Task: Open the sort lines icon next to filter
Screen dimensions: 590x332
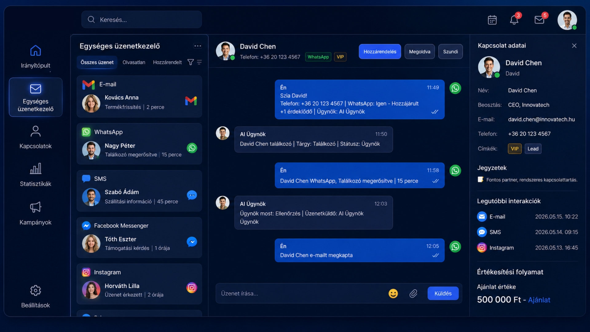Action: tap(199, 62)
